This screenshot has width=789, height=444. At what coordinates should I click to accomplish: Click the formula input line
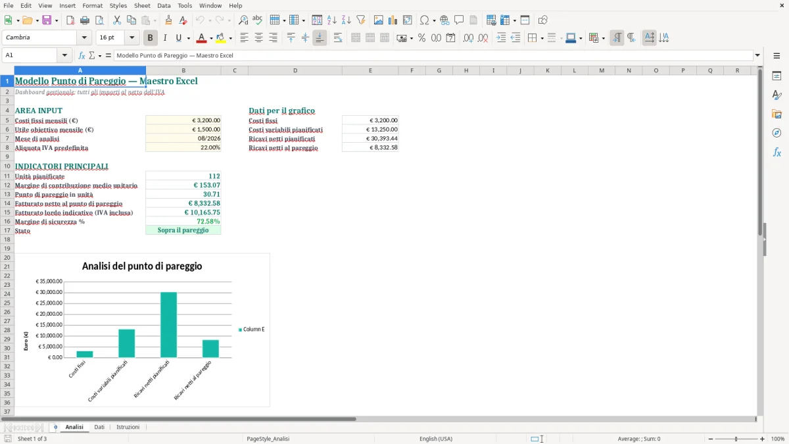coord(434,56)
